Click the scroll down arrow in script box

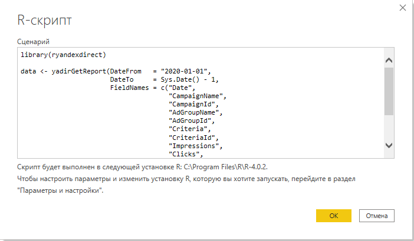pos(389,145)
